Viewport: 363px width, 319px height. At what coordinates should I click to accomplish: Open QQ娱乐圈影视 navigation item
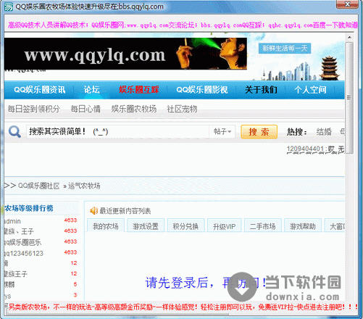point(202,90)
